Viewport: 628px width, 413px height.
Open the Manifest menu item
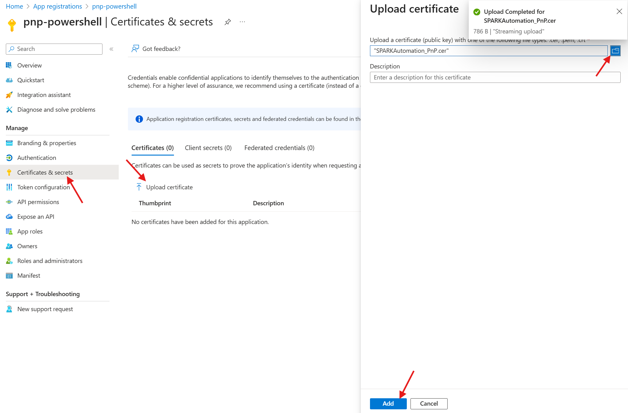pos(29,276)
